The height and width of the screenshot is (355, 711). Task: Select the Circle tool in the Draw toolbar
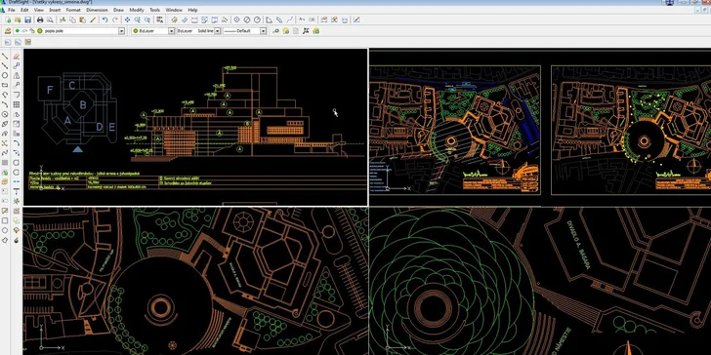coord(5,75)
